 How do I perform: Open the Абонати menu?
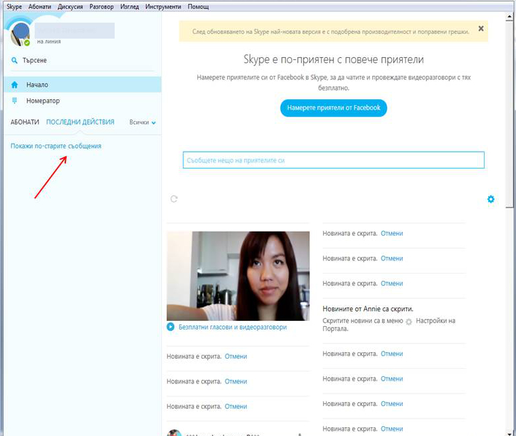39,7
